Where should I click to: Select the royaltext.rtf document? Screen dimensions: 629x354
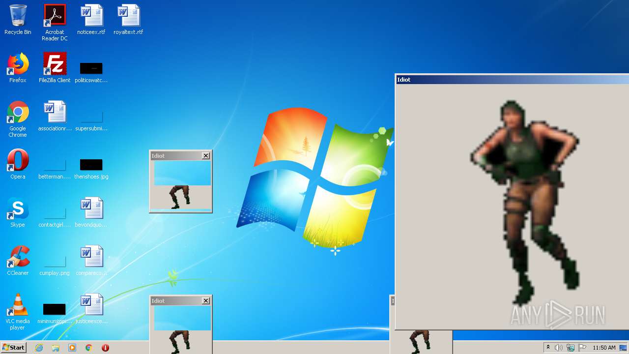(128, 20)
